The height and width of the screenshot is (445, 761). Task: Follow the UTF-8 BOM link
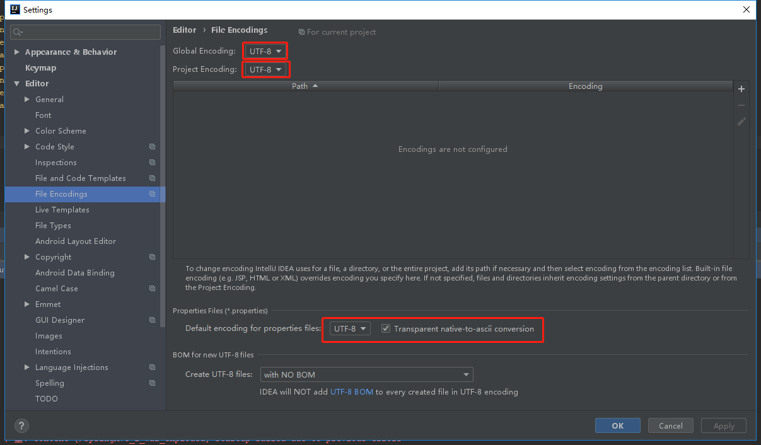[x=352, y=391]
